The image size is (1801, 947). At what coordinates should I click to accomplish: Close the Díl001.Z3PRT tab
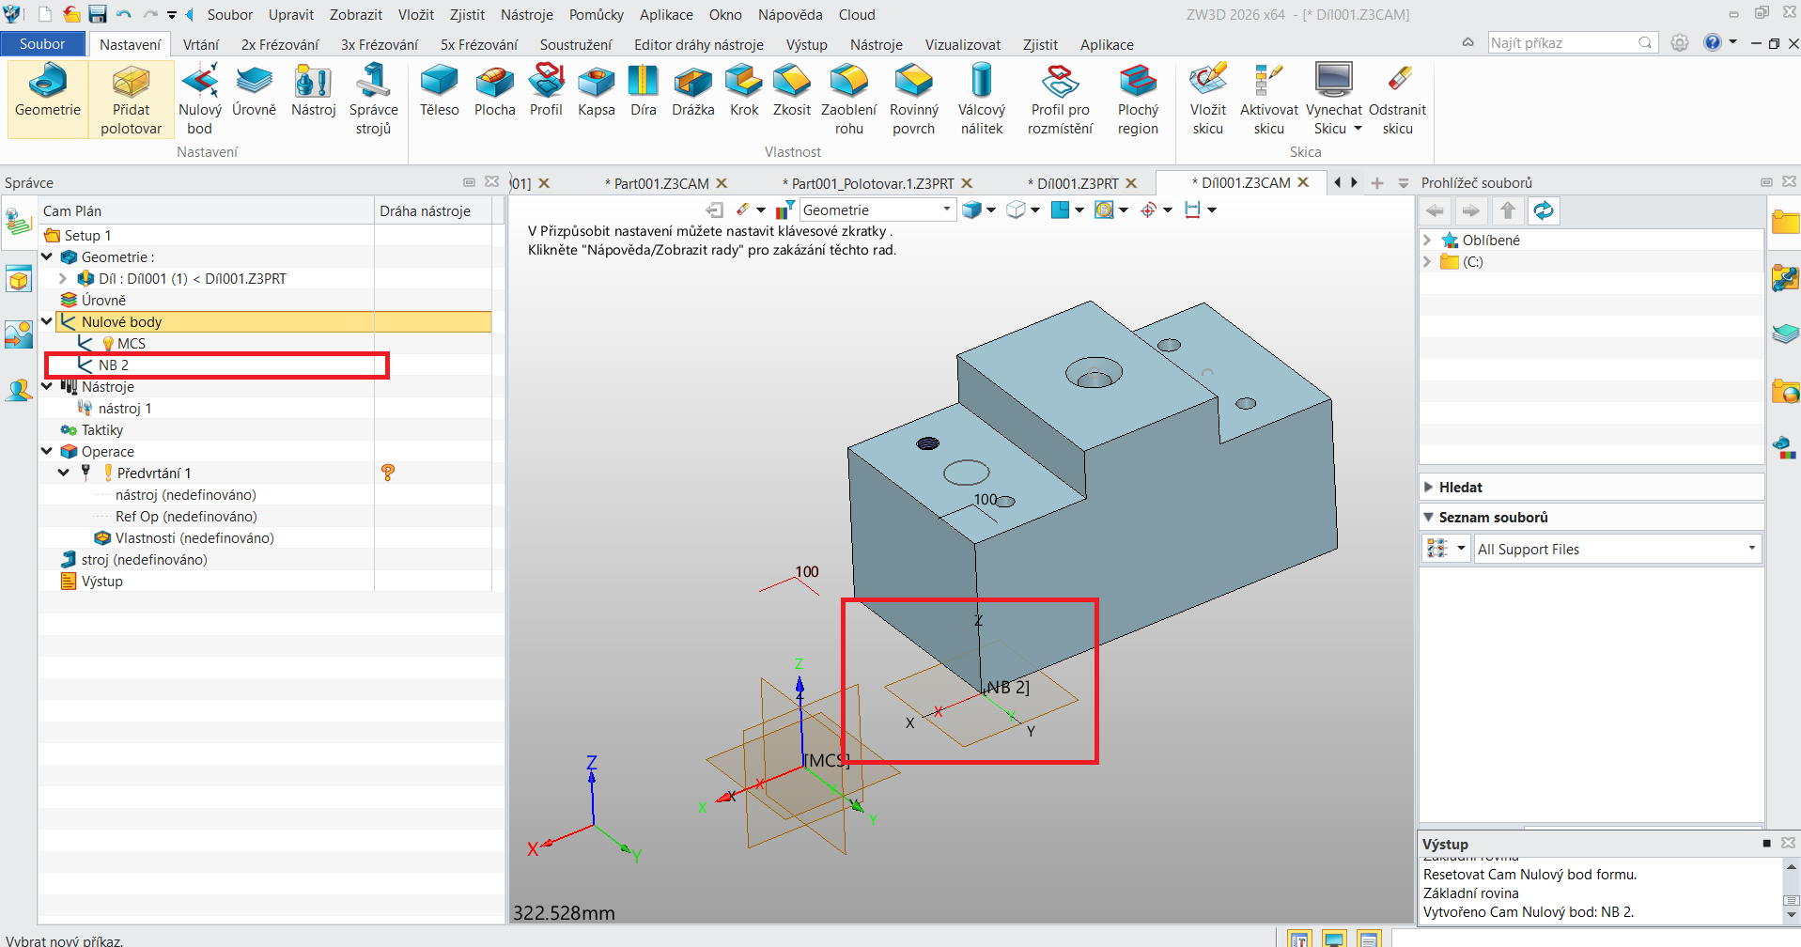[x=1131, y=183]
